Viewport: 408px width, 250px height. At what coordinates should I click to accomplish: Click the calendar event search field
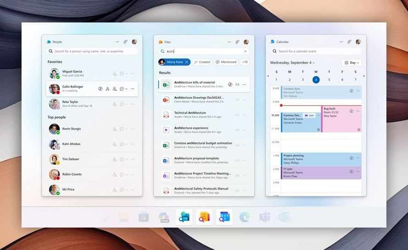coord(315,51)
